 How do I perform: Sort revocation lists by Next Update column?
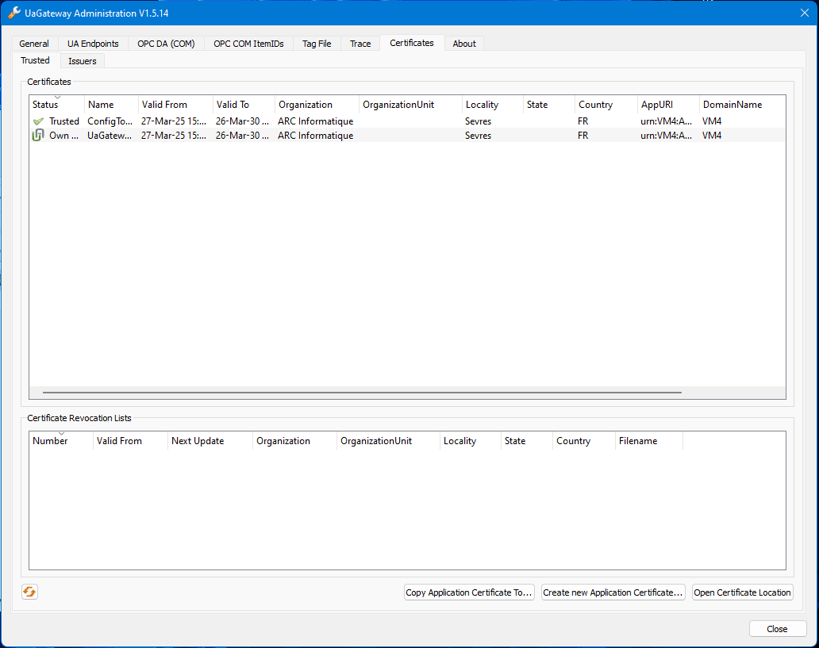click(210, 441)
